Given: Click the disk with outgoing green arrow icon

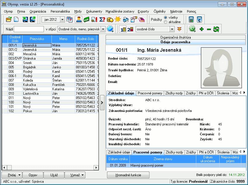Looking at the screenshot, I should point(32,20).
